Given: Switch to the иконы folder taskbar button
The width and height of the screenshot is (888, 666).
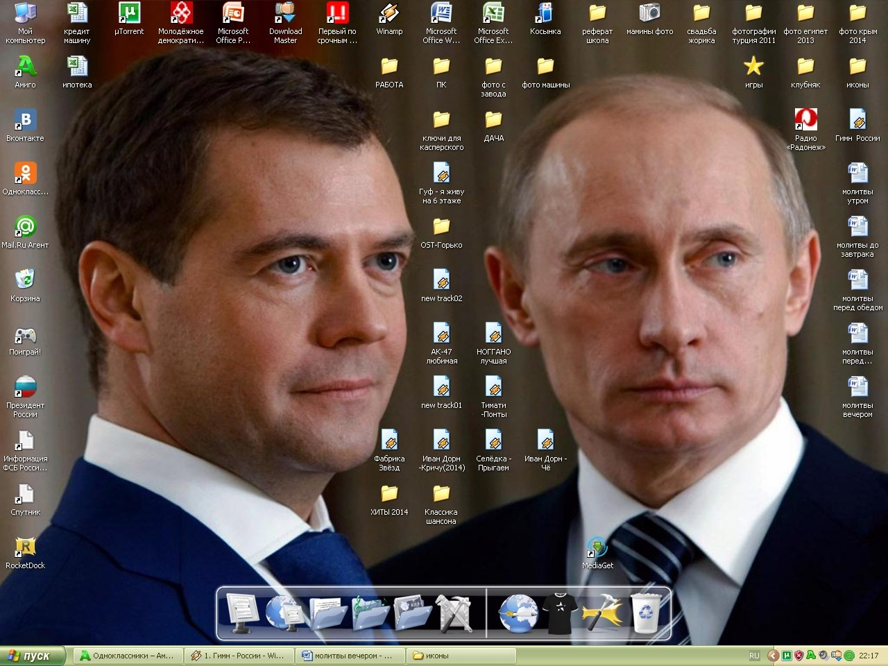Looking at the screenshot, I should click(462, 656).
